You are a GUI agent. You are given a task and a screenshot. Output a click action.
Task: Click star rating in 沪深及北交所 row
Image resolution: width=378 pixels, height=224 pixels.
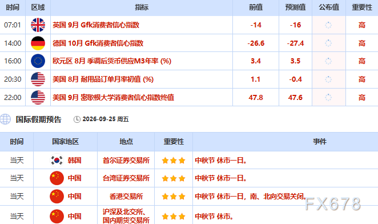coord(174,217)
